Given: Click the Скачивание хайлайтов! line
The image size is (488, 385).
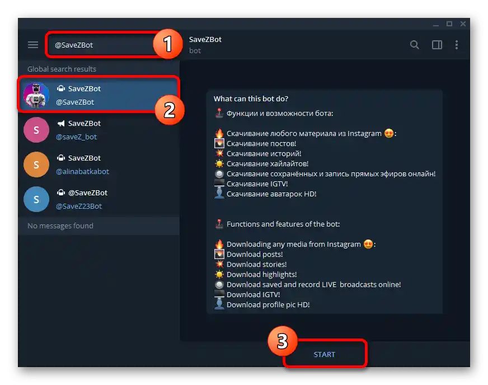Looking at the screenshot, I should point(268,164).
